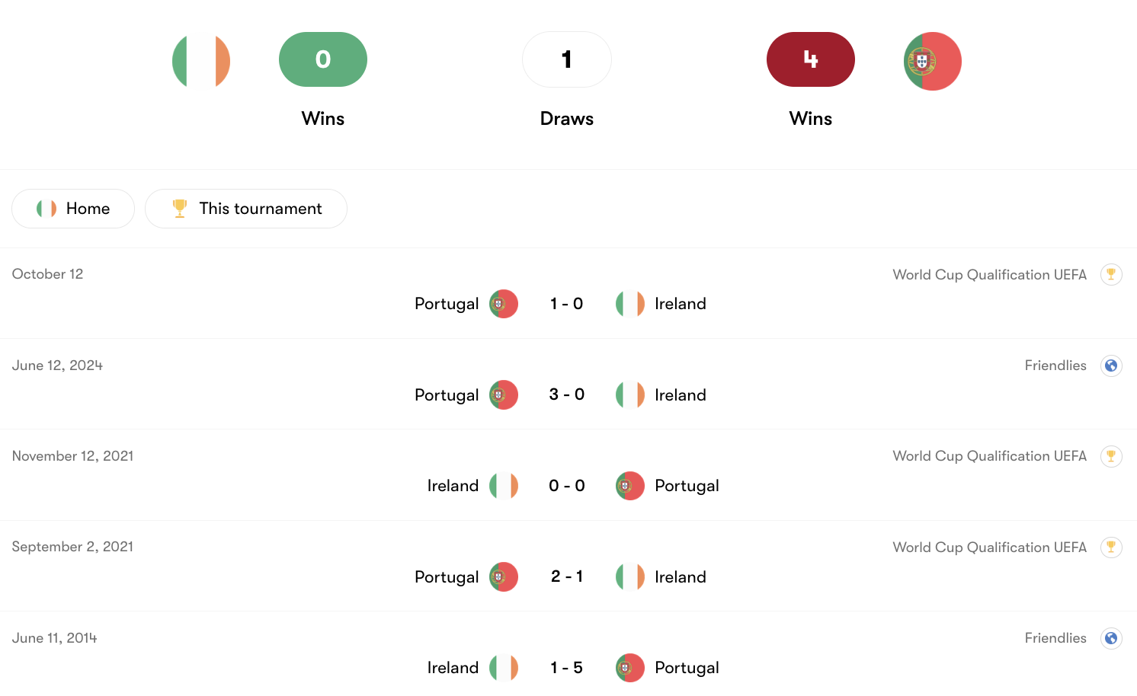Select the Portugal flag in the October 12 match
This screenshot has height=696, width=1137.
(503, 303)
